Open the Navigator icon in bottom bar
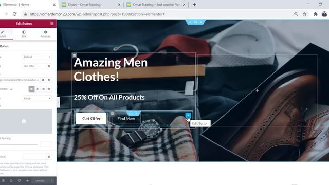Screen dimensions: 329x185 (3, 181)
